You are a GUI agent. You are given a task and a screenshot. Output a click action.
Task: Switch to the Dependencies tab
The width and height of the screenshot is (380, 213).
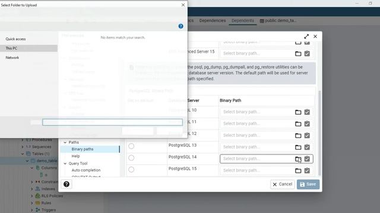(x=213, y=21)
